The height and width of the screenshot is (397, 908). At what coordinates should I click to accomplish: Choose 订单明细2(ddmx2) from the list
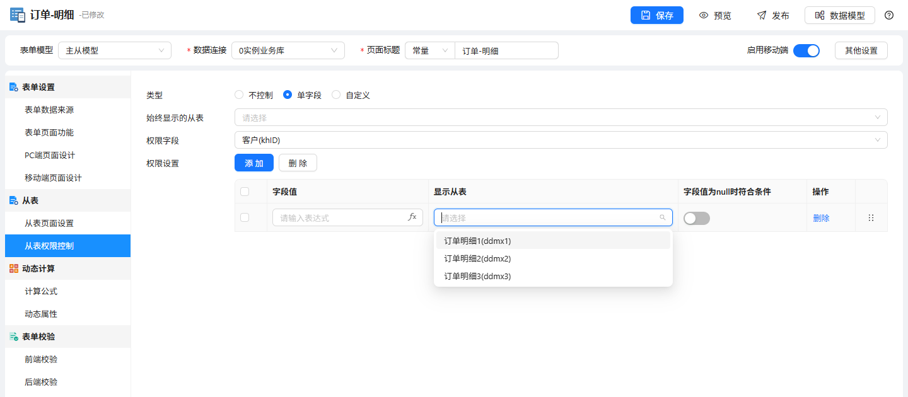click(553, 258)
